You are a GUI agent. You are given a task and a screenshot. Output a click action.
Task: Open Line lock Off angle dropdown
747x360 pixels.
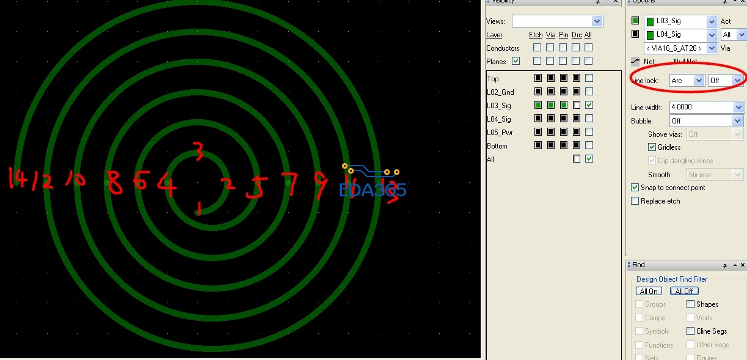[x=737, y=81]
